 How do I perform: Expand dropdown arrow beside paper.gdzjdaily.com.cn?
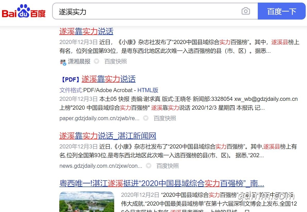(x=146, y=118)
